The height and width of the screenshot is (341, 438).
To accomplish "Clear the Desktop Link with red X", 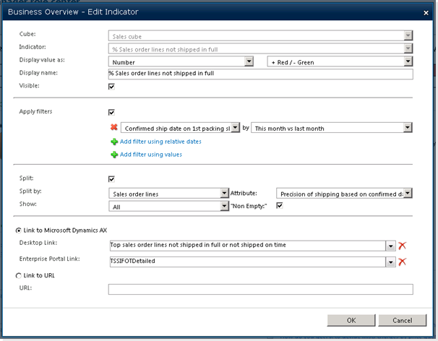I will pyautogui.click(x=403, y=246).
